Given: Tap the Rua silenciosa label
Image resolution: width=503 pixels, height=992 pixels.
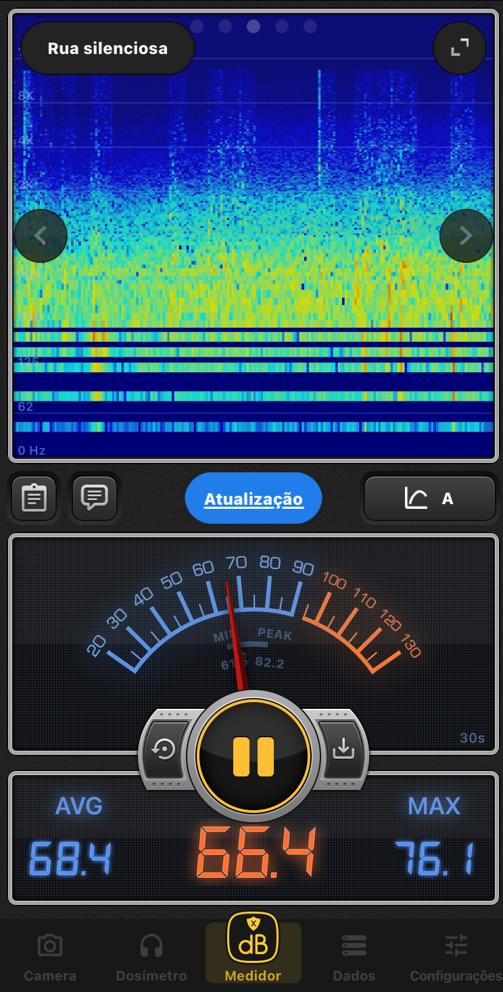Looking at the screenshot, I should 107,49.
